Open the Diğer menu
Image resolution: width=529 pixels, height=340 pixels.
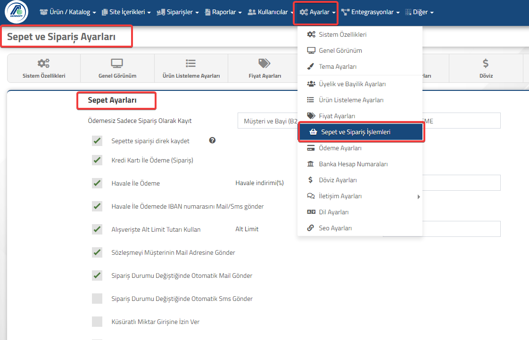pos(419,12)
